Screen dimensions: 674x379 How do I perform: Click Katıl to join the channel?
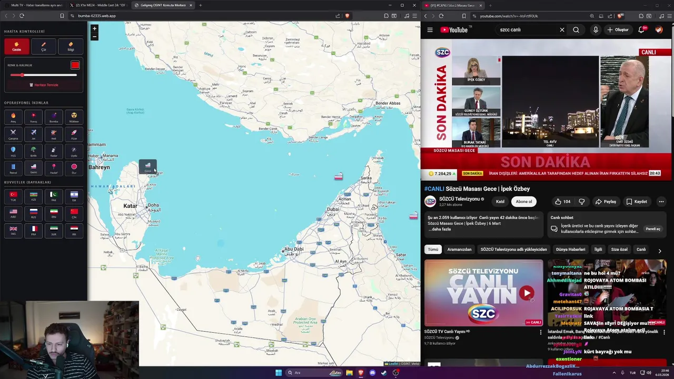pyautogui.click(x=500, y=202)
